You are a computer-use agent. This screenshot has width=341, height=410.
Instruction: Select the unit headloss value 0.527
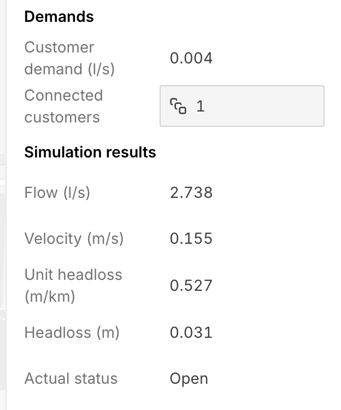[191, 285]
